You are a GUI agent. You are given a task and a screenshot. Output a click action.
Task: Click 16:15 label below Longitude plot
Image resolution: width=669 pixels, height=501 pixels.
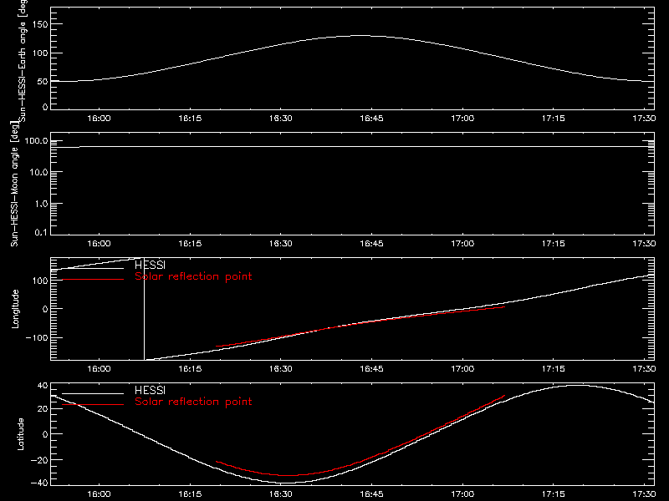tap(190, 369)
